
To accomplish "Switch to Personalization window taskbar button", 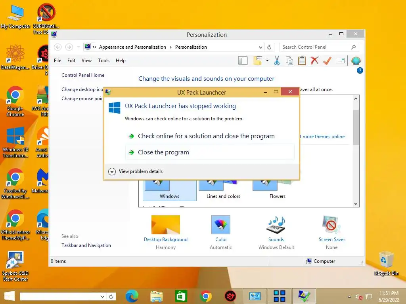I will tap(255, 296).
